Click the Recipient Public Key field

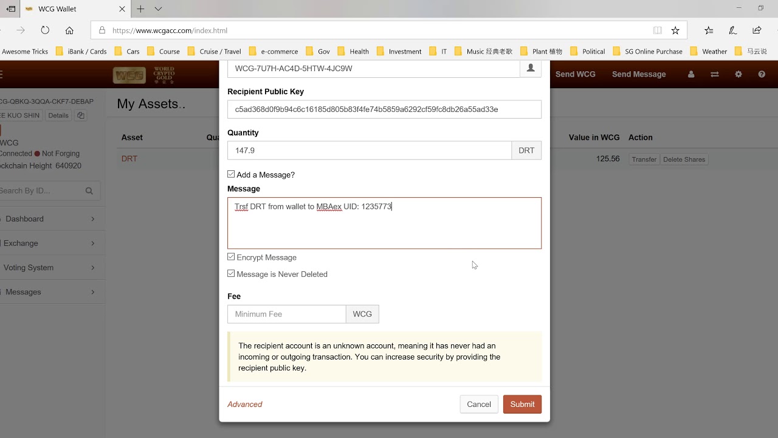pyautogui.click(x=384, y=109)
